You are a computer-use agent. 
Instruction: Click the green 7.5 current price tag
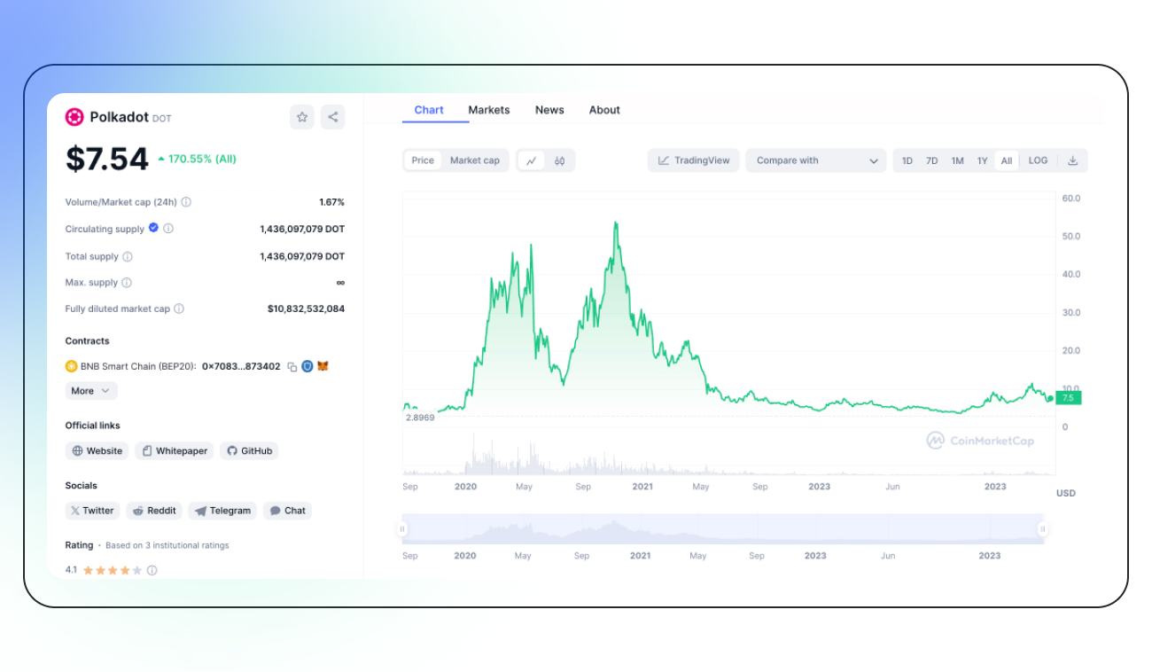(1068, 398)
